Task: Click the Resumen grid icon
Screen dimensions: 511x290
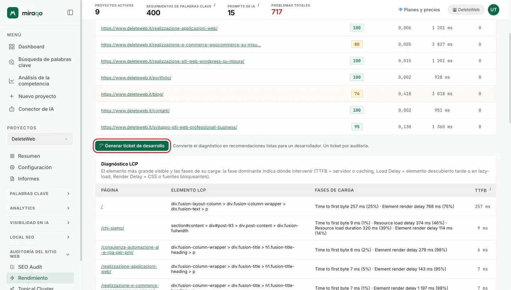Action: pyautogui.click(x=12, y=156)
